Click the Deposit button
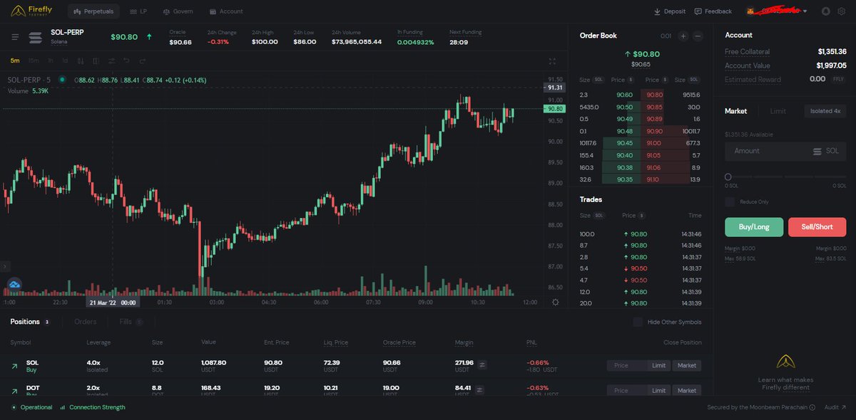The height and width of the screenshot is (420, 856). pos(670,11)
